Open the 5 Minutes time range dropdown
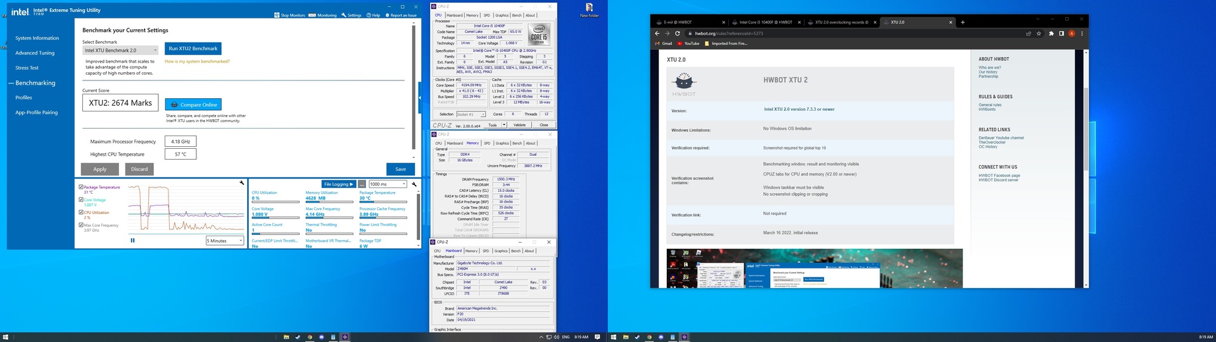 [x=225, y=241]
